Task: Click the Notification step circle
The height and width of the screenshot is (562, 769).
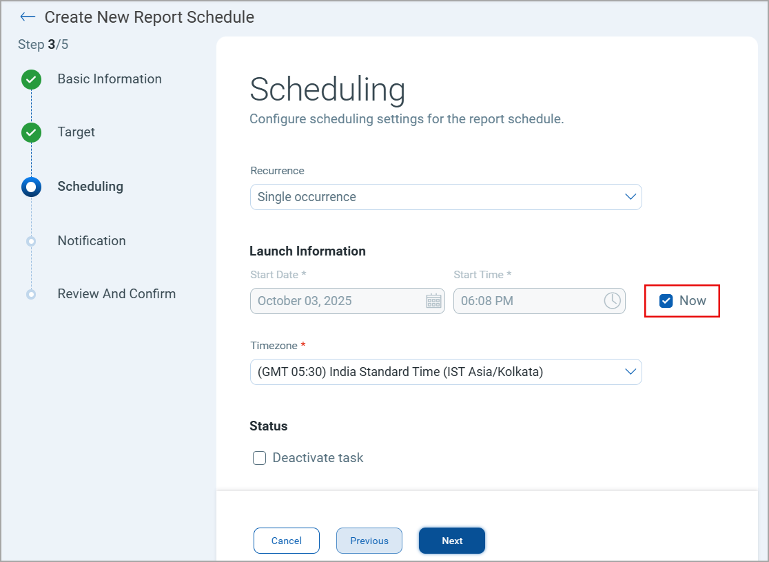Action: 31,240
